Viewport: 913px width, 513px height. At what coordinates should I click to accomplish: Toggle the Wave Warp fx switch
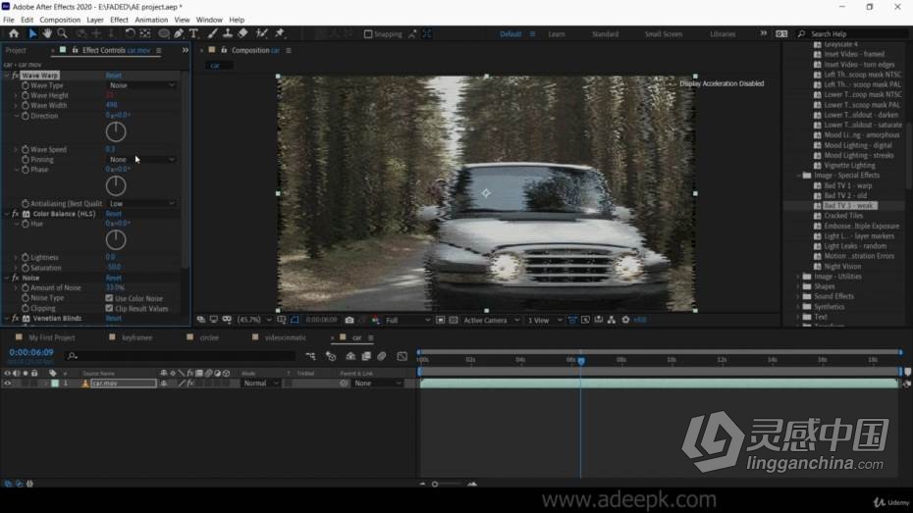coord(15,75)
